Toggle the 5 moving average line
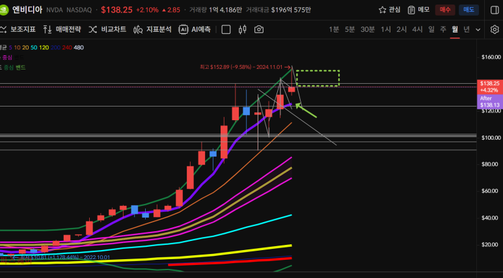The image size is (503, 278). tap(10, 47)
